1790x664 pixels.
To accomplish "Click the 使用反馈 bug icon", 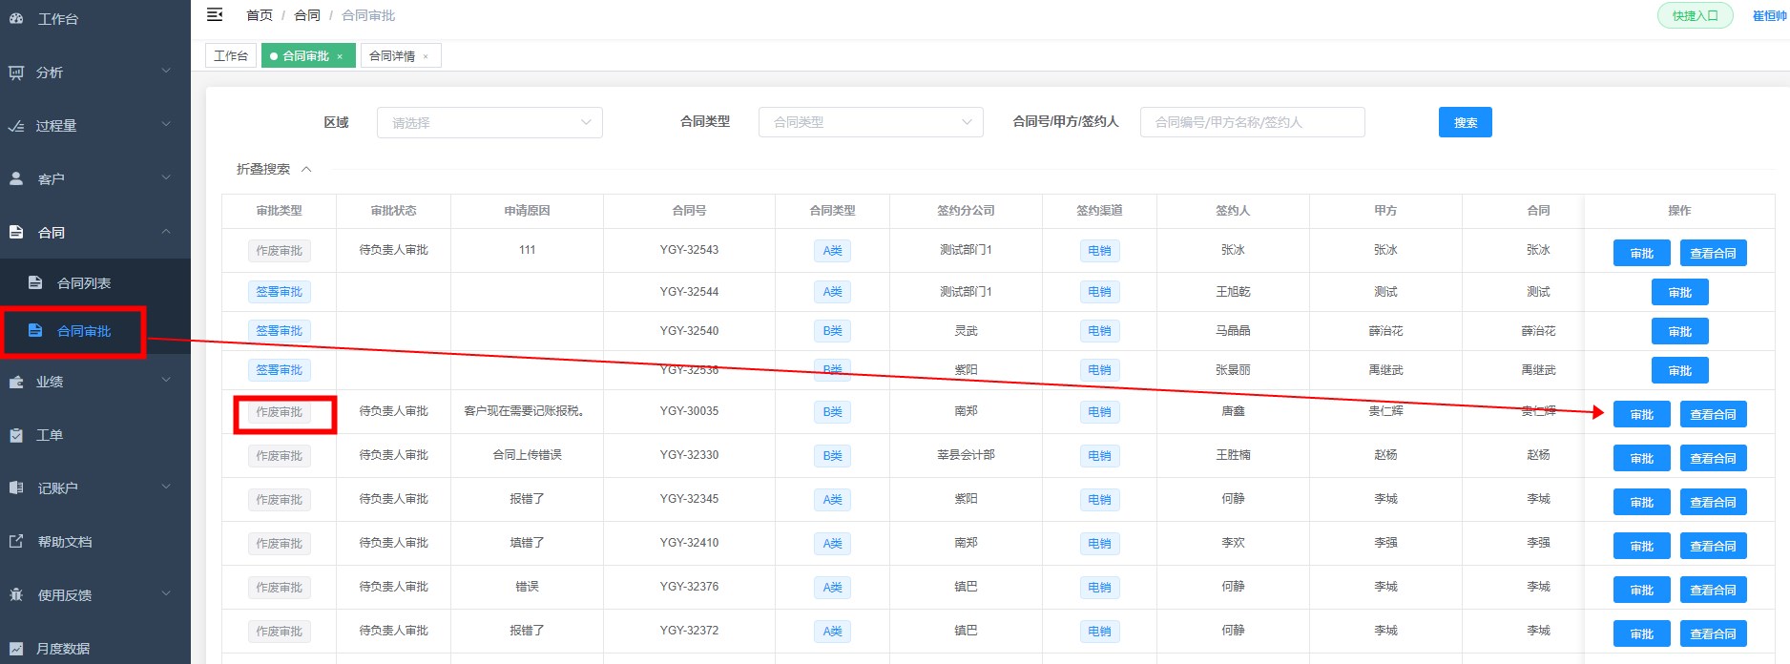I will 16,594.
